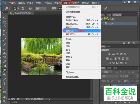
Task: Click the zoom percentage field 66.67%
Action: [x=11, y=99]
